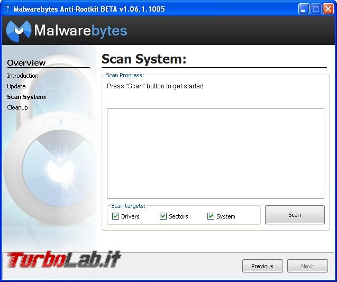
Task: Select Cleanup in the Overview sidebar
Action: [x=17, y=107]
